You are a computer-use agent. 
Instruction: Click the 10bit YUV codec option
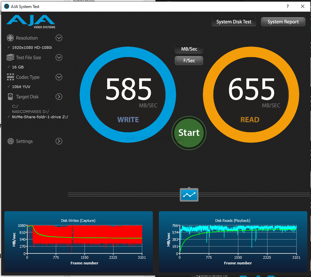pyautogui.click(x=21, y=87)
